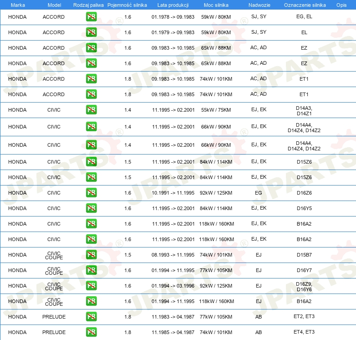Select the engine code 'D16Z9, D16Y6'

point(304,287)
